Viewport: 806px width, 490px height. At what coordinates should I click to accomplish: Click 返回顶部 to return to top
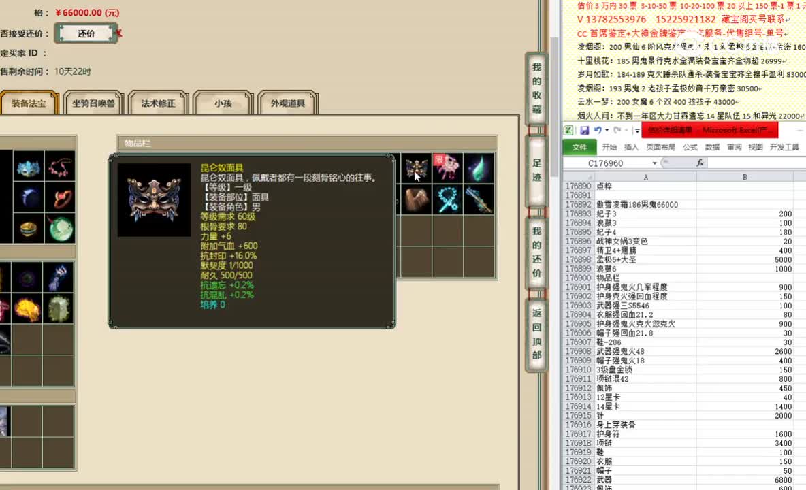[536, 334]
